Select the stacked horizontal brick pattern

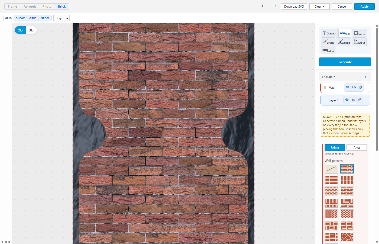pos(332,180)
